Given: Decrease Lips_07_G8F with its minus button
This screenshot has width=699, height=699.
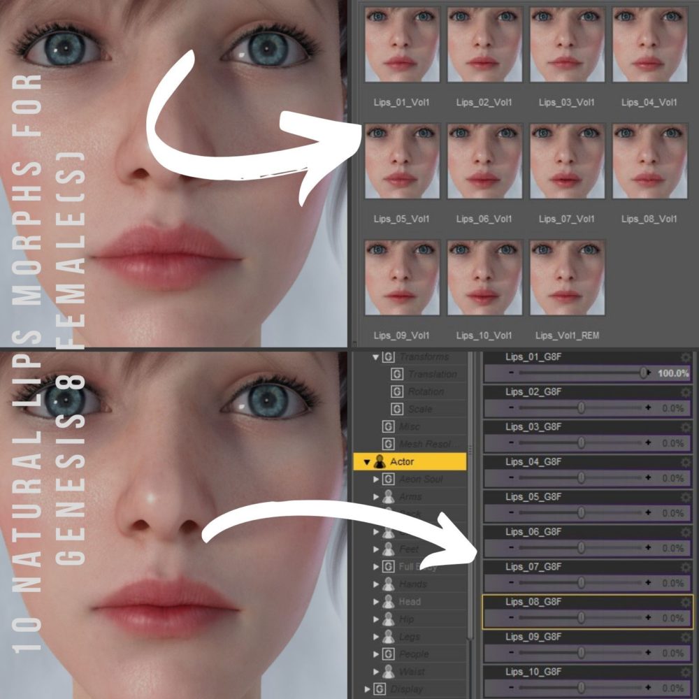Looking at the screenshot, I should pos(511,583).
